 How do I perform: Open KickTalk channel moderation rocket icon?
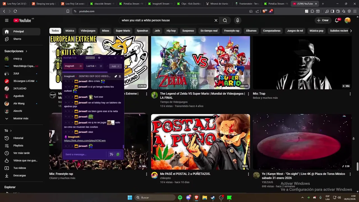116,76
